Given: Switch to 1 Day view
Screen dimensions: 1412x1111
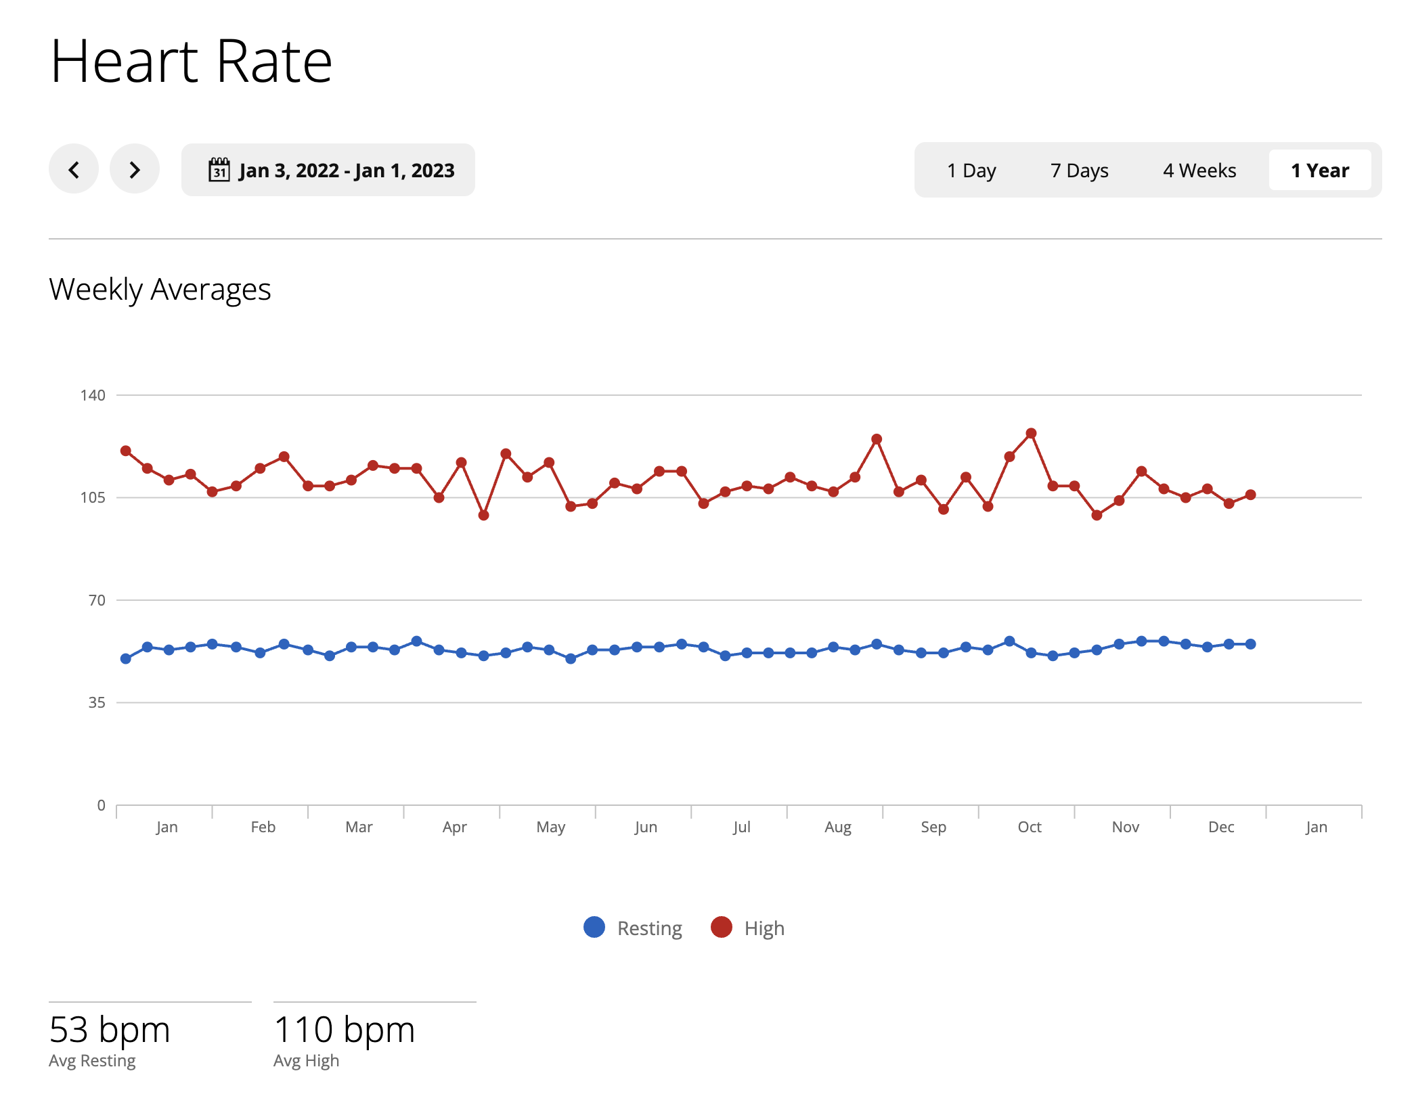Looking at the screenshot, I should coord(971,171).
